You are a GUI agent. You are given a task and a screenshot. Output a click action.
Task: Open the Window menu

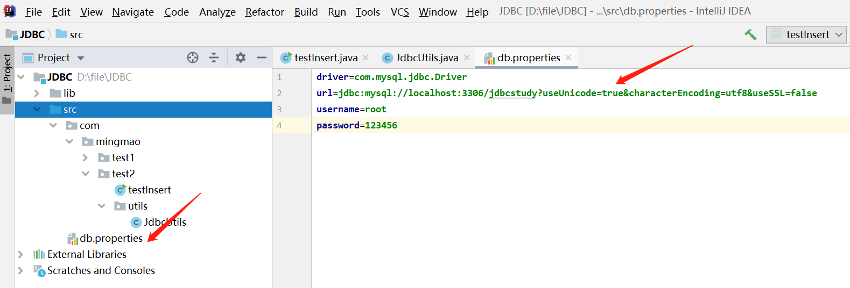tap(438, 12)
